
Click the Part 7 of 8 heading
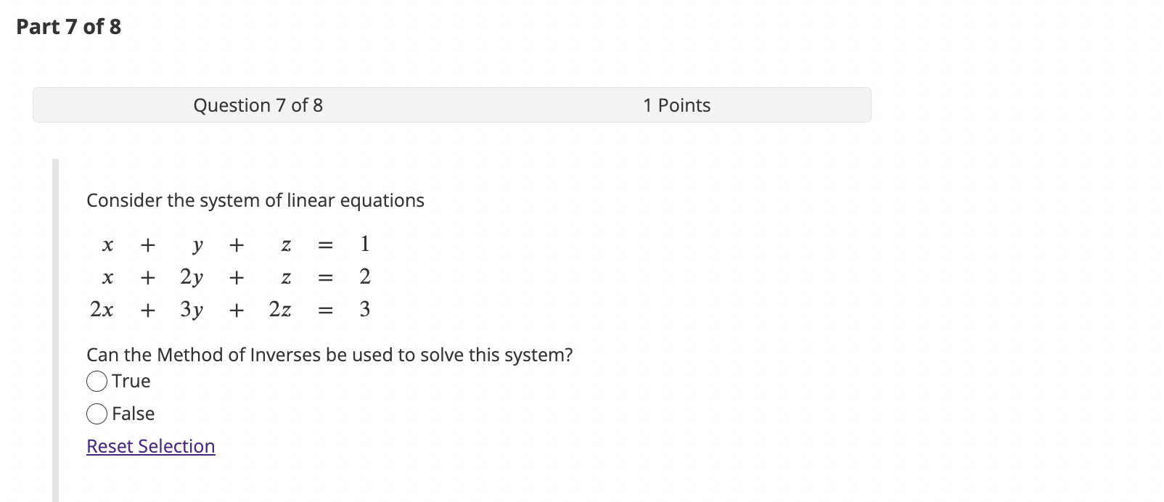67,27
